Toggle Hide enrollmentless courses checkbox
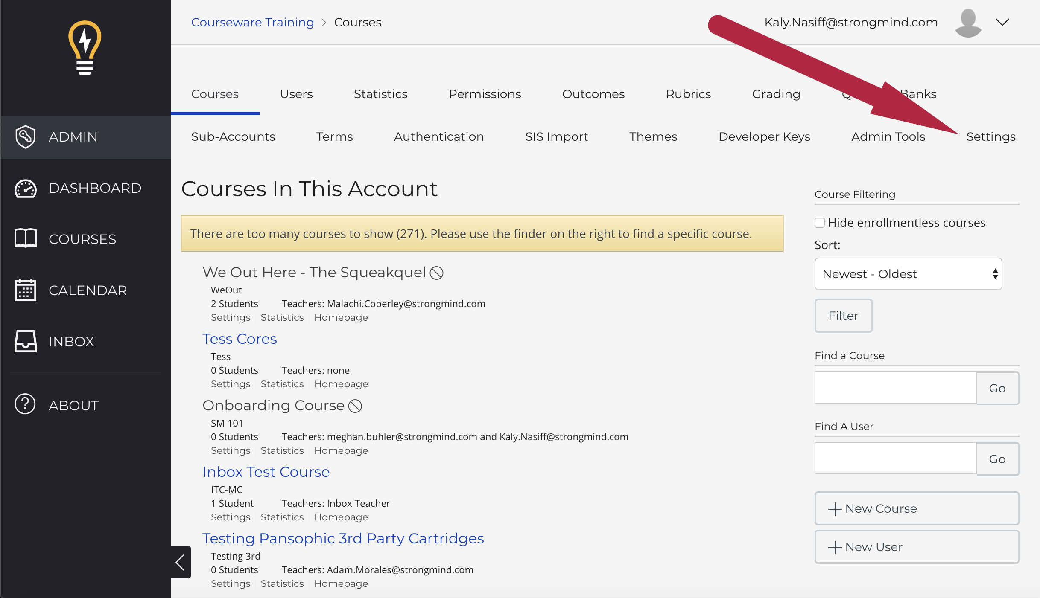This screenshot has width=1040, height=598. [x=820, y=222]
